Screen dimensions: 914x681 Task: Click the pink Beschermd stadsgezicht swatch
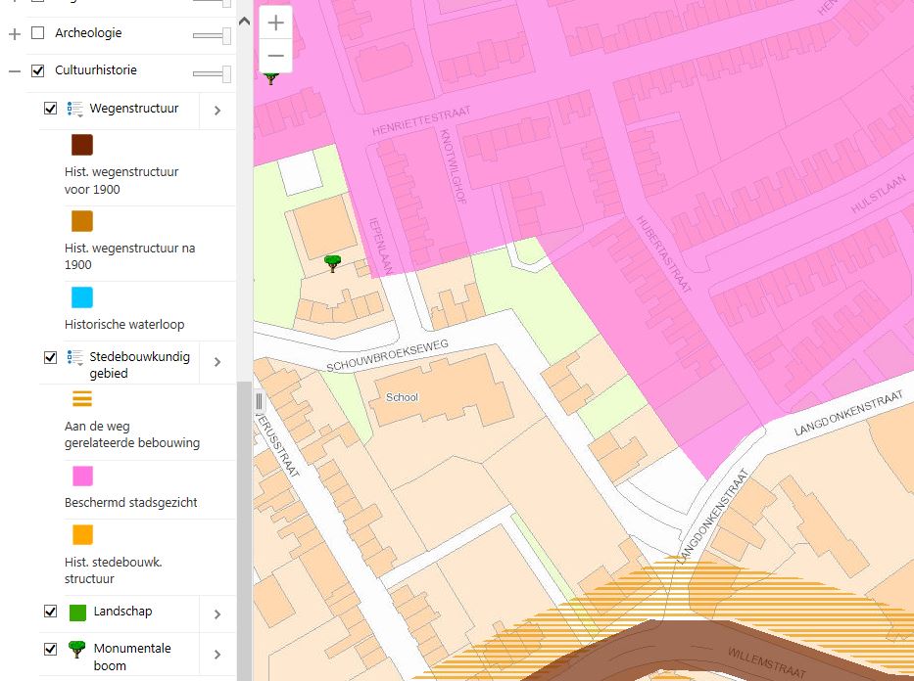coord(82,476)
